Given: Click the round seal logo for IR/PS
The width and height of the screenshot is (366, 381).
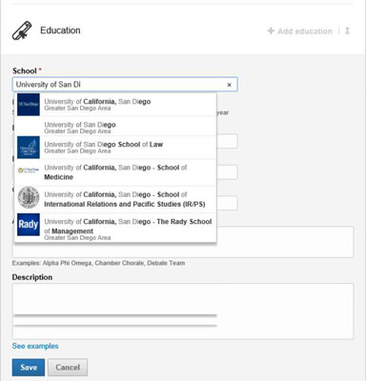Looking at the screenshot, I should (29, 197).
